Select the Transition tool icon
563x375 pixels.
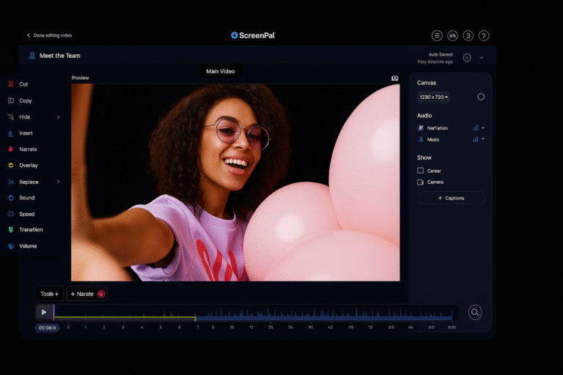[x=11, y=230]
